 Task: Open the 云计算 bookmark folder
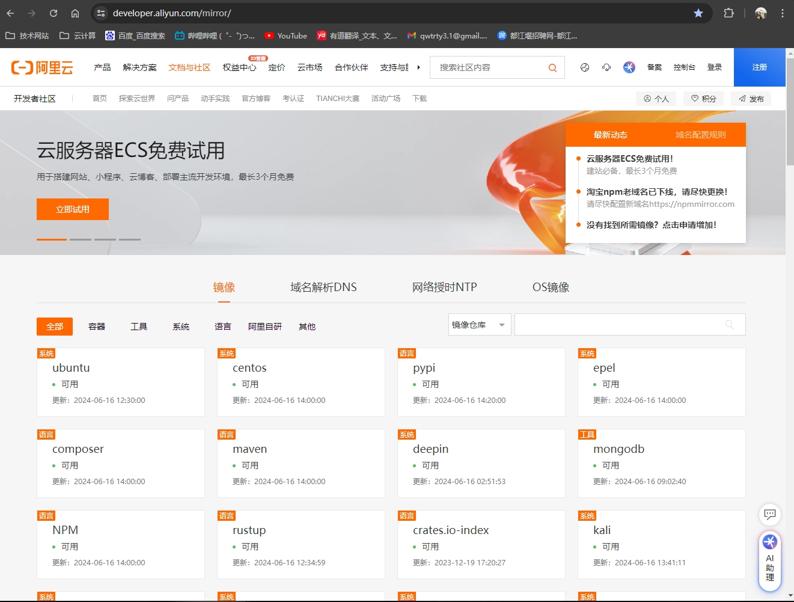78,36
